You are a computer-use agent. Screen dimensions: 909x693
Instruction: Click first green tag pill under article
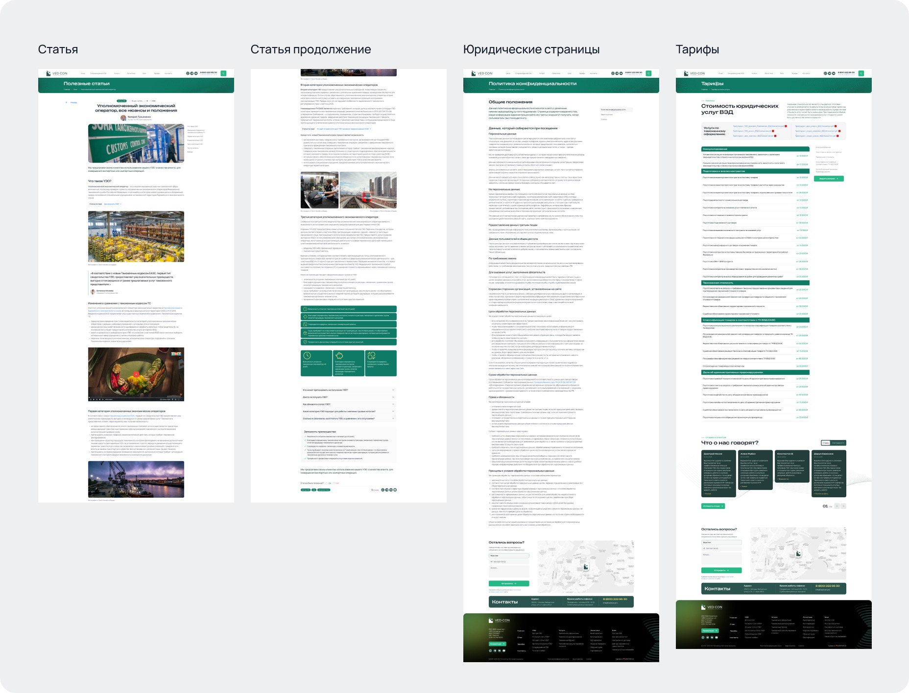(306, 489)
